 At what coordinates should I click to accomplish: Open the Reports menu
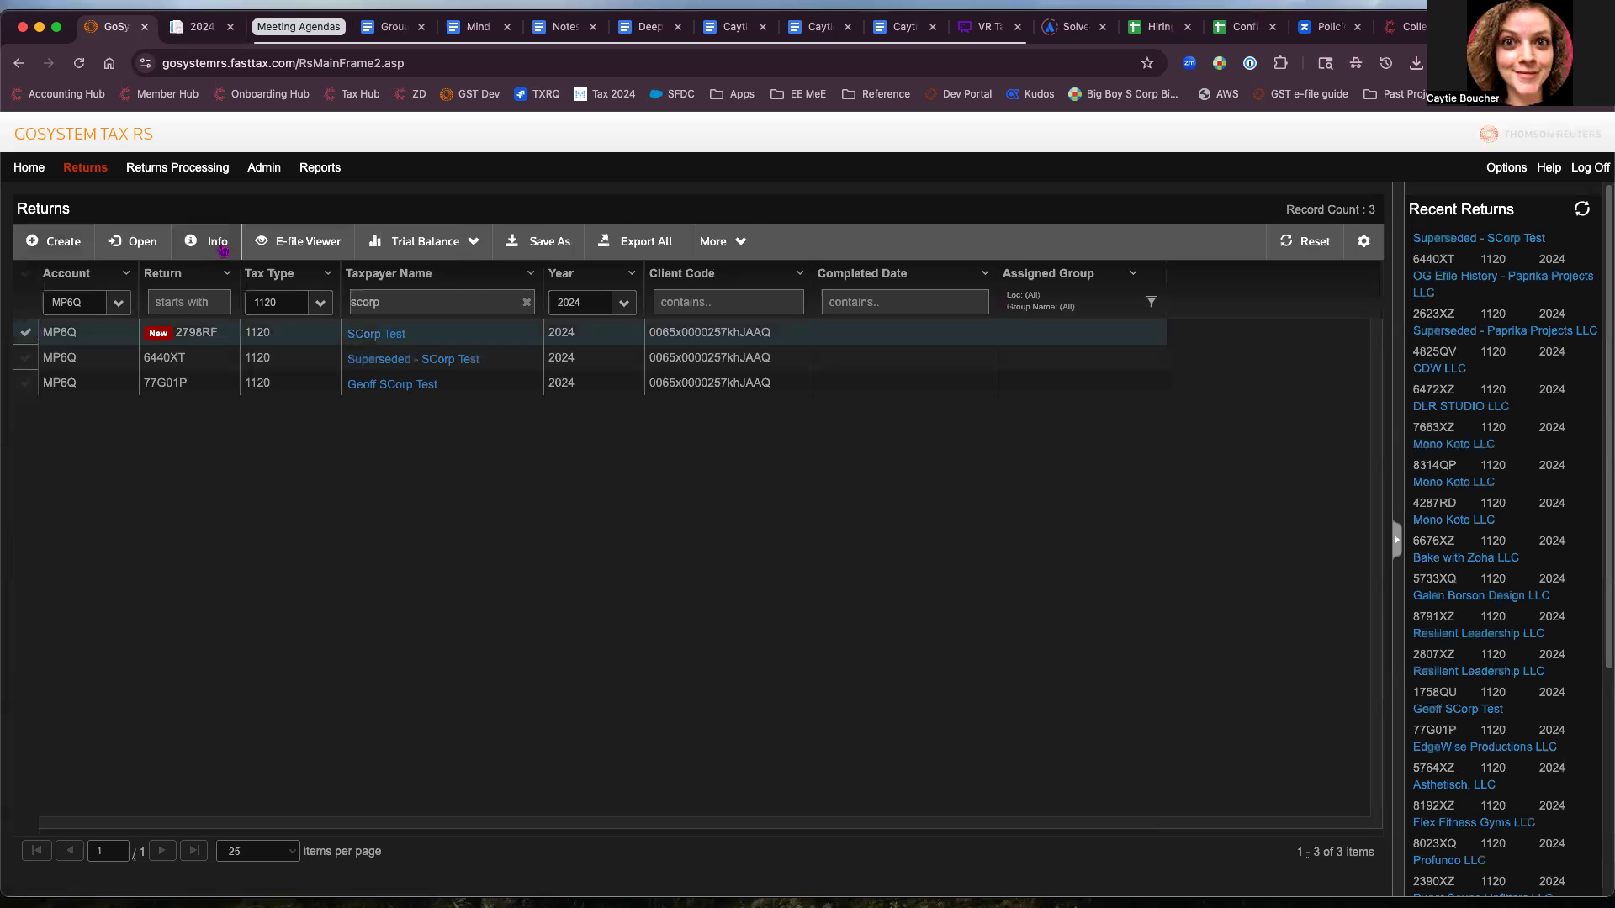320,168
